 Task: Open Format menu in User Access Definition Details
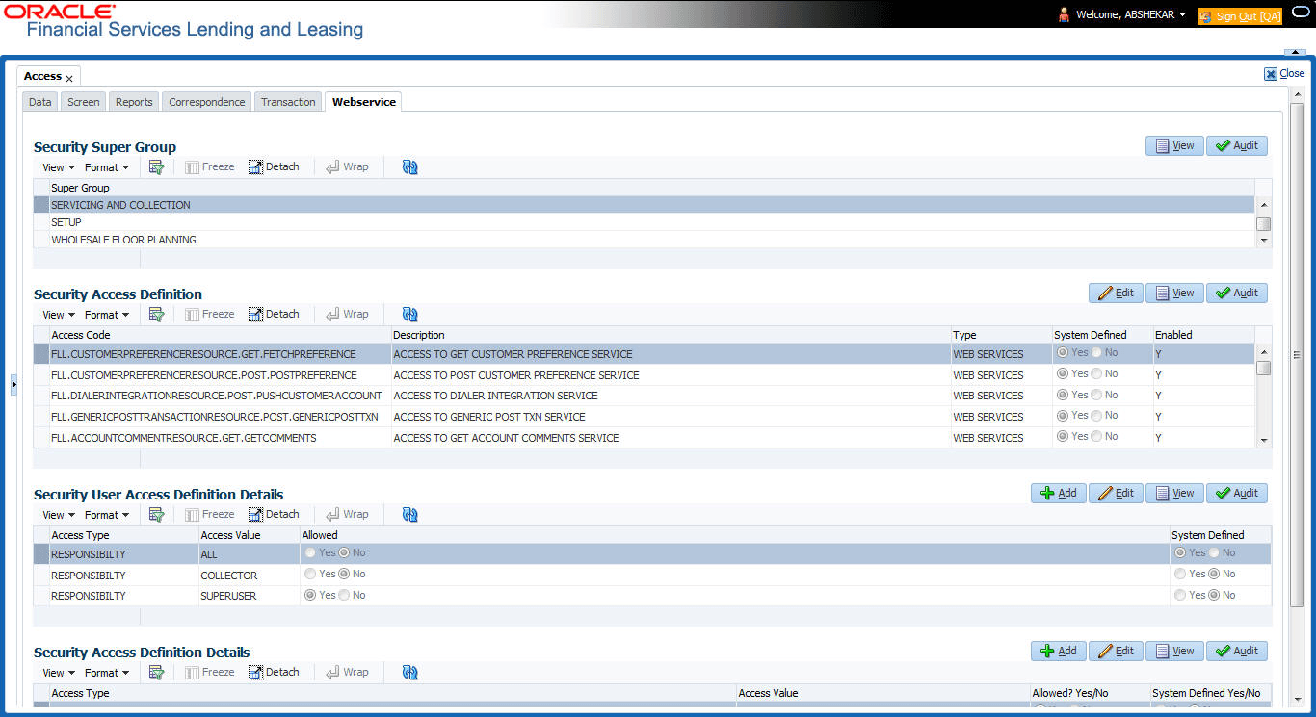coord(107,515)
